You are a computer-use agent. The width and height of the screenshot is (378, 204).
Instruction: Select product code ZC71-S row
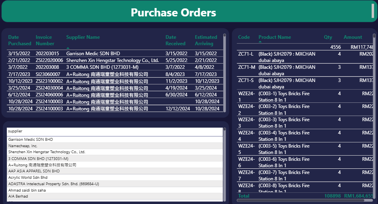point(305,84)
